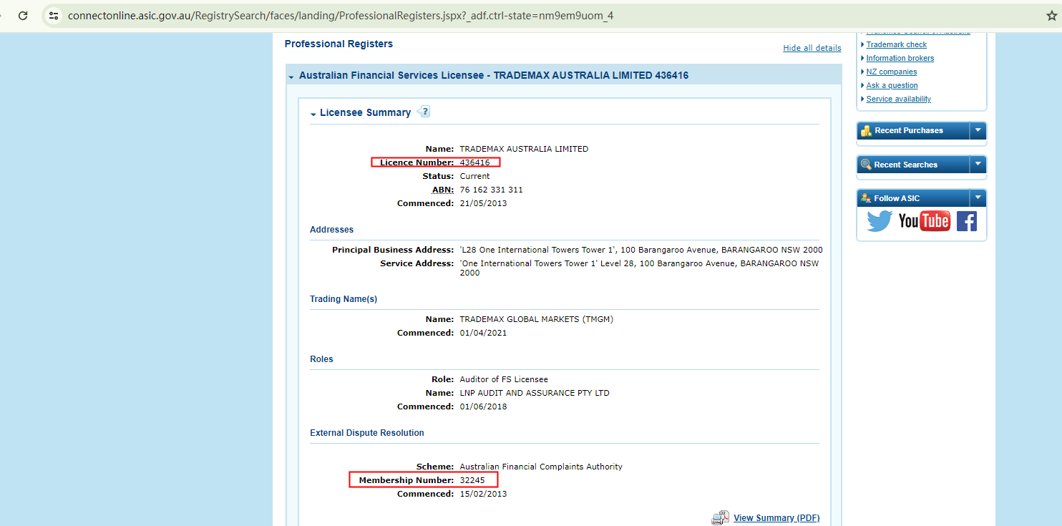1062x526 pixels.
Task: Expand the Recent Searches dropdown arrow
Action: pyautogui.click(x=978, y=165)
